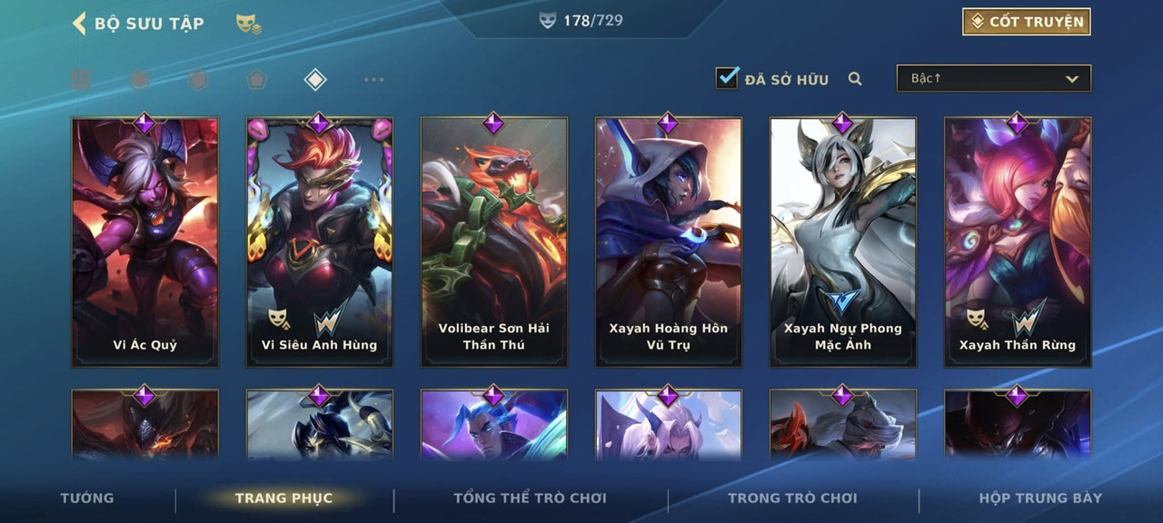Open the Vi Ác Quỷ skin card
This screenshot has width=1163, height=523.
click(x=145, y=242)
